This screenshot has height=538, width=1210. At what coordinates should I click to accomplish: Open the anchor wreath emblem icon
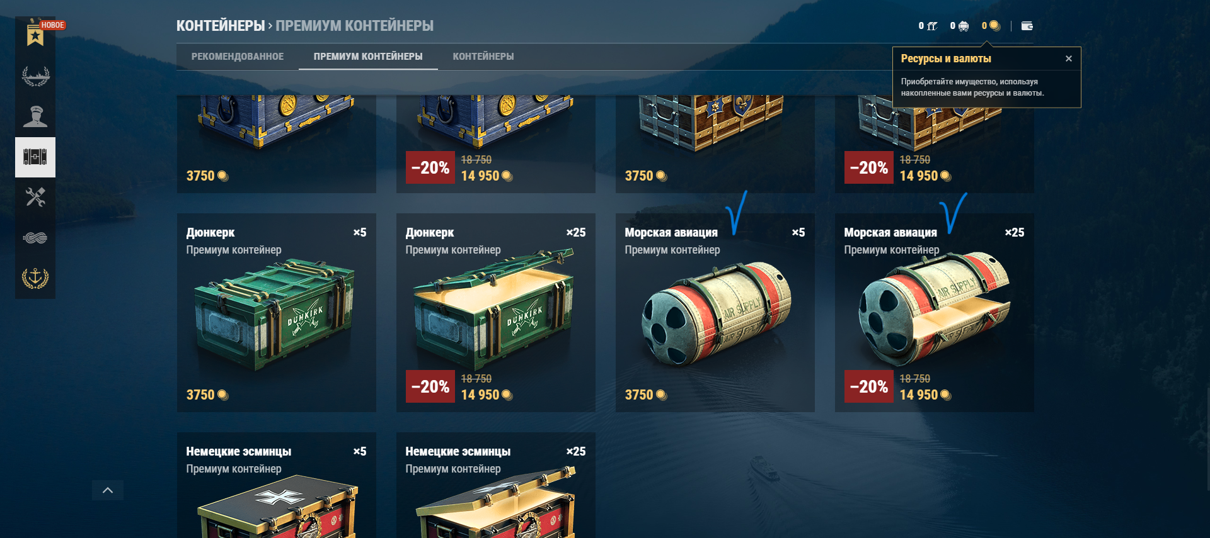coord(35,277)
